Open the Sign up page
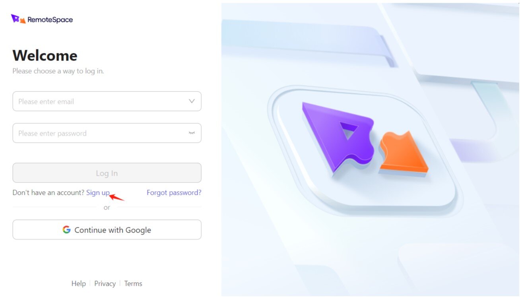Screen dimensions: 520x297 (x=98, y=192)
